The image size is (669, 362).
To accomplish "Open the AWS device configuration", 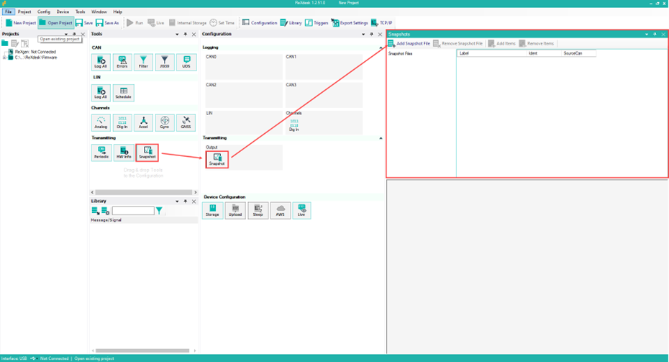I will pyautogui.click(x=281, y=210).
